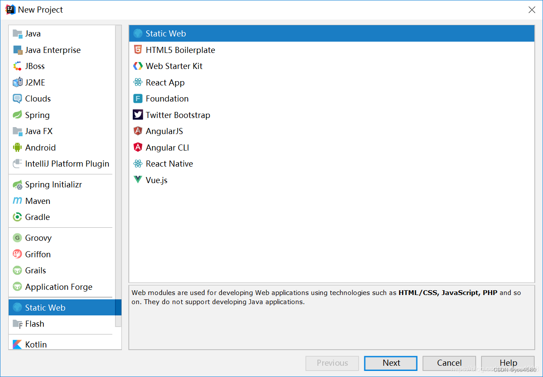Select Kotlin project type label
Image resolution: width=543 pixels, height=377 pixels.
tap(36, 344)
